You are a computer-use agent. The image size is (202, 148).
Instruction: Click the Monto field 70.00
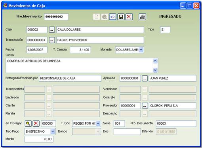pyautogui.click(x=39, y=139)
